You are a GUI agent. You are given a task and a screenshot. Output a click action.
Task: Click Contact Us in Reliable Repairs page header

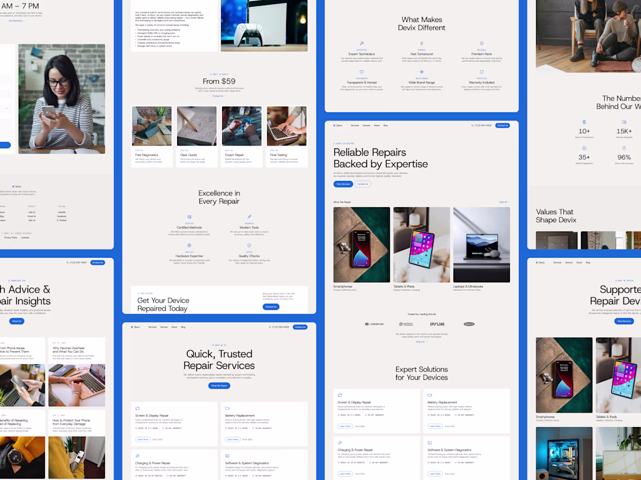tap(502, 125)
